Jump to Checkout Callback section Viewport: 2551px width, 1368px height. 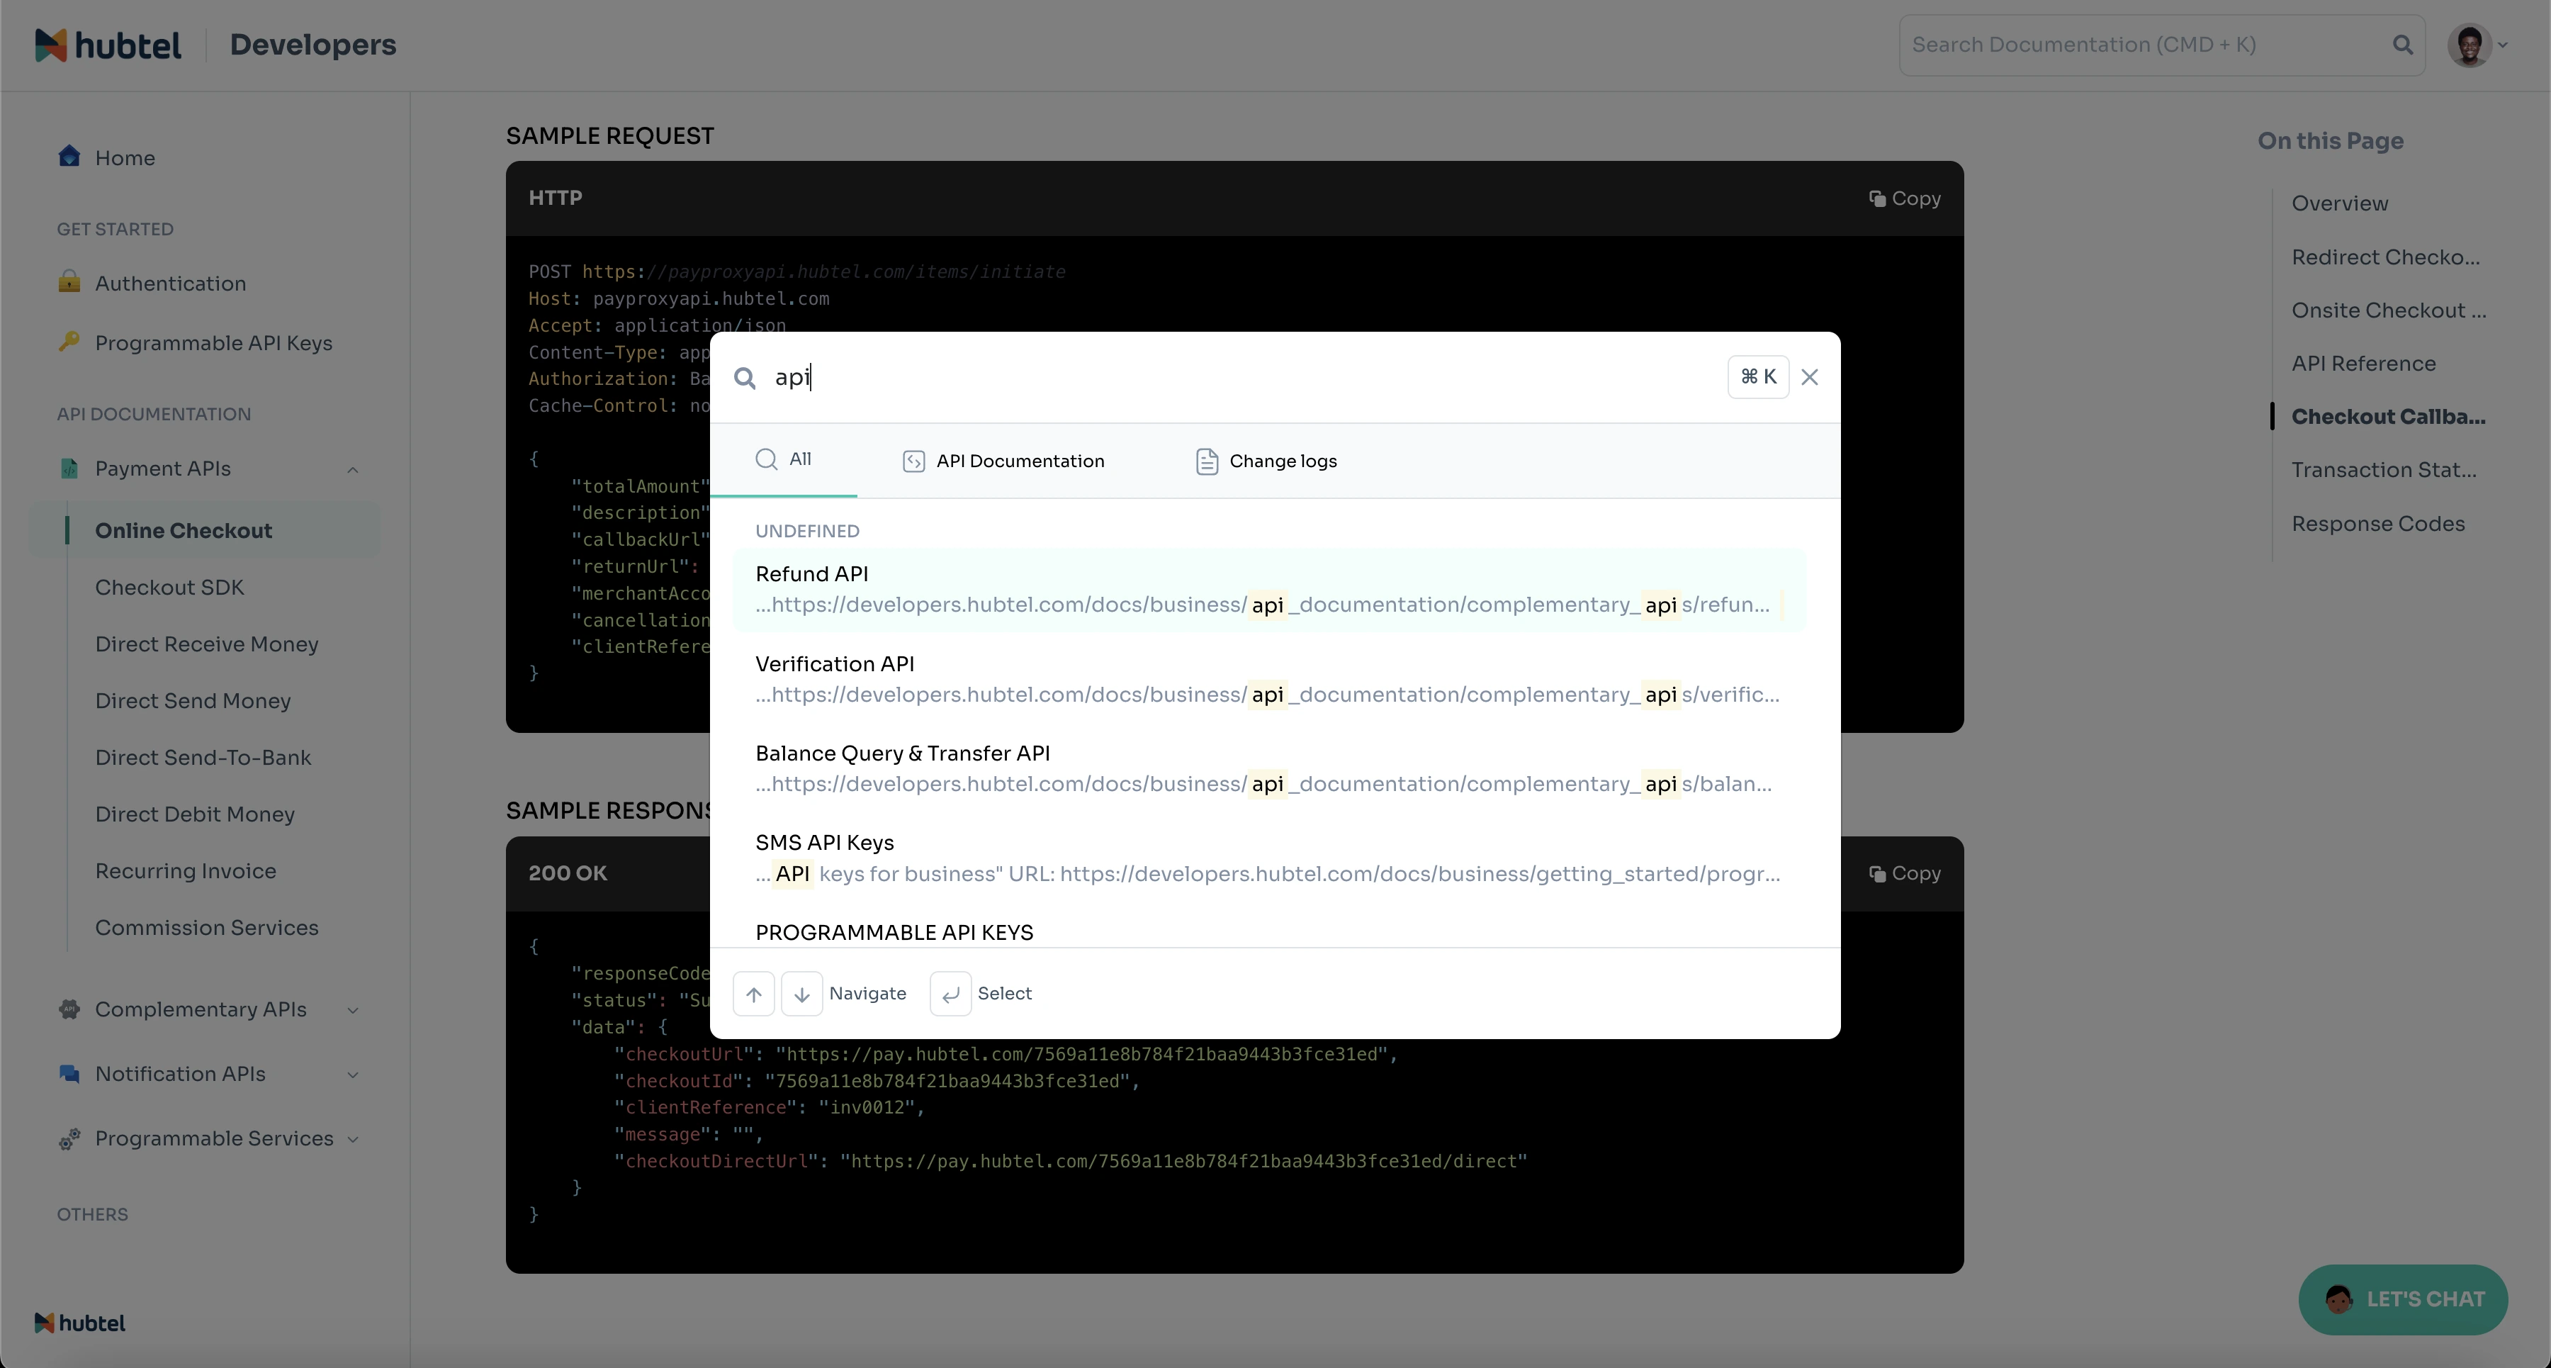pos(2387,416)
